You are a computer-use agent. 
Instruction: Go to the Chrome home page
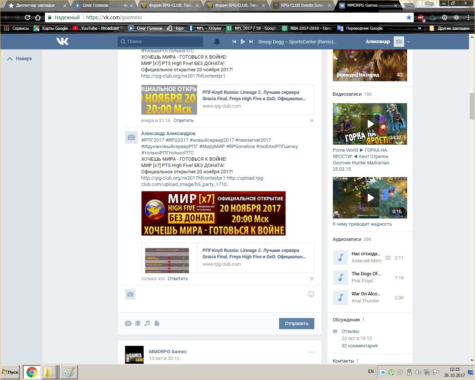click(x=38, y=17)
